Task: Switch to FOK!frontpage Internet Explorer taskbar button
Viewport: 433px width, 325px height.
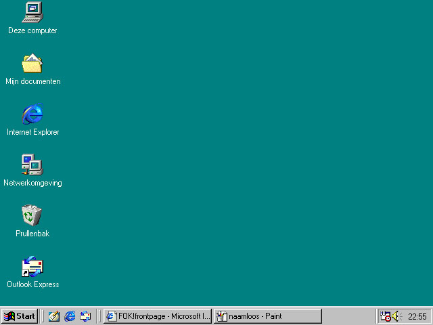Action: point(158,316)
